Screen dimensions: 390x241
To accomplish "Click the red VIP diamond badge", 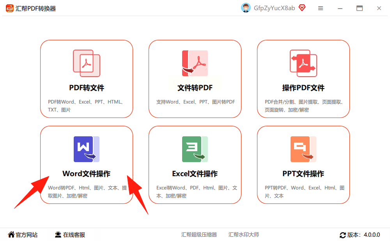I will pyautogui.click(x=302, y=8).
